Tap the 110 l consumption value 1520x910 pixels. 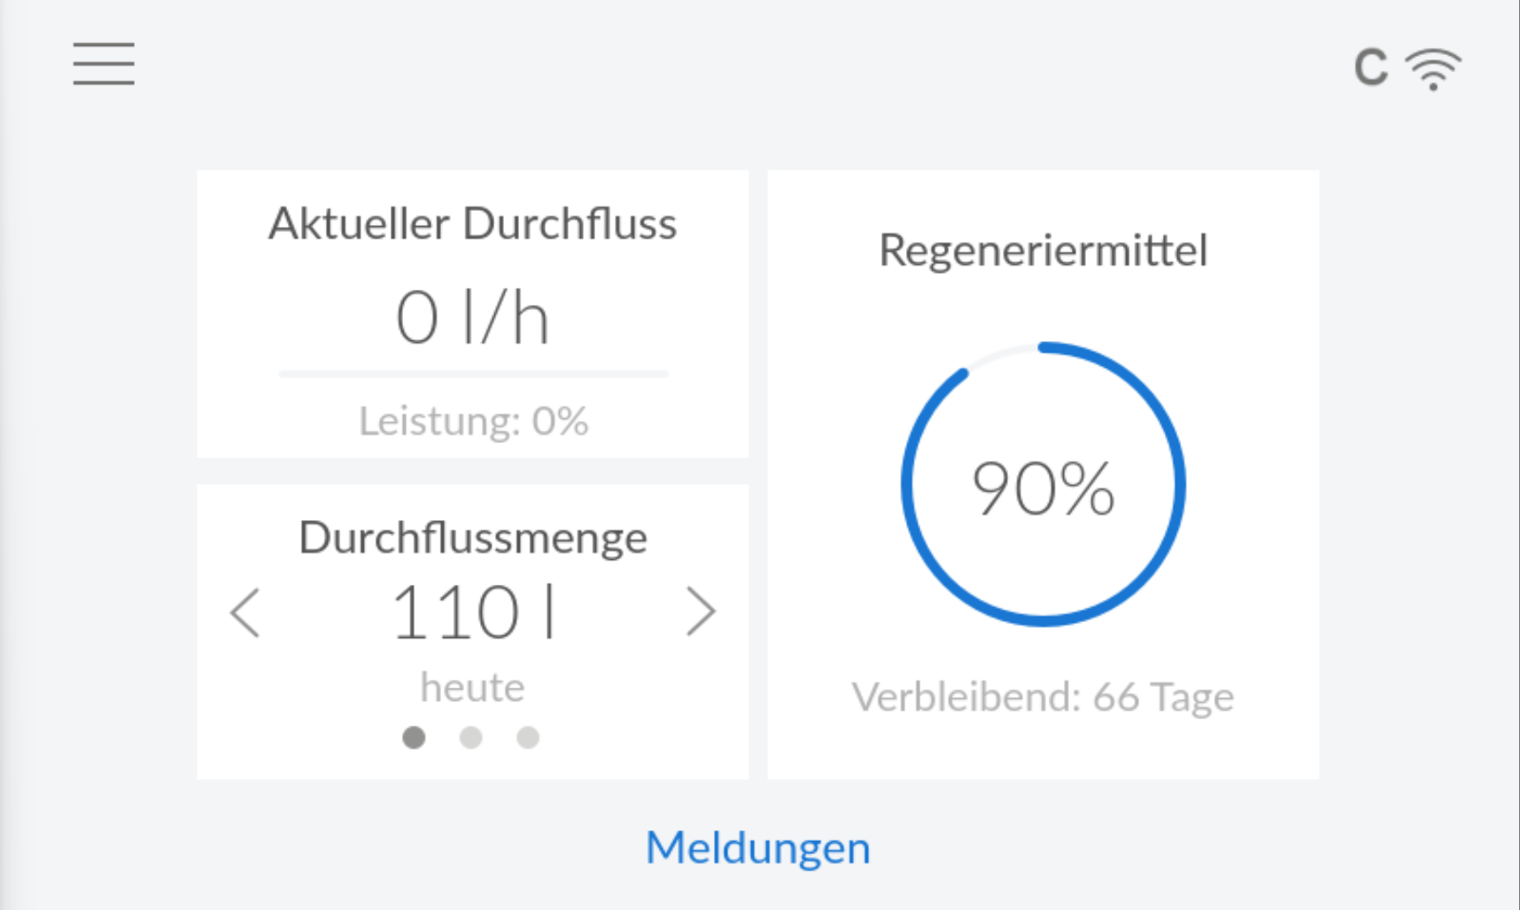[x=473, y=612]
